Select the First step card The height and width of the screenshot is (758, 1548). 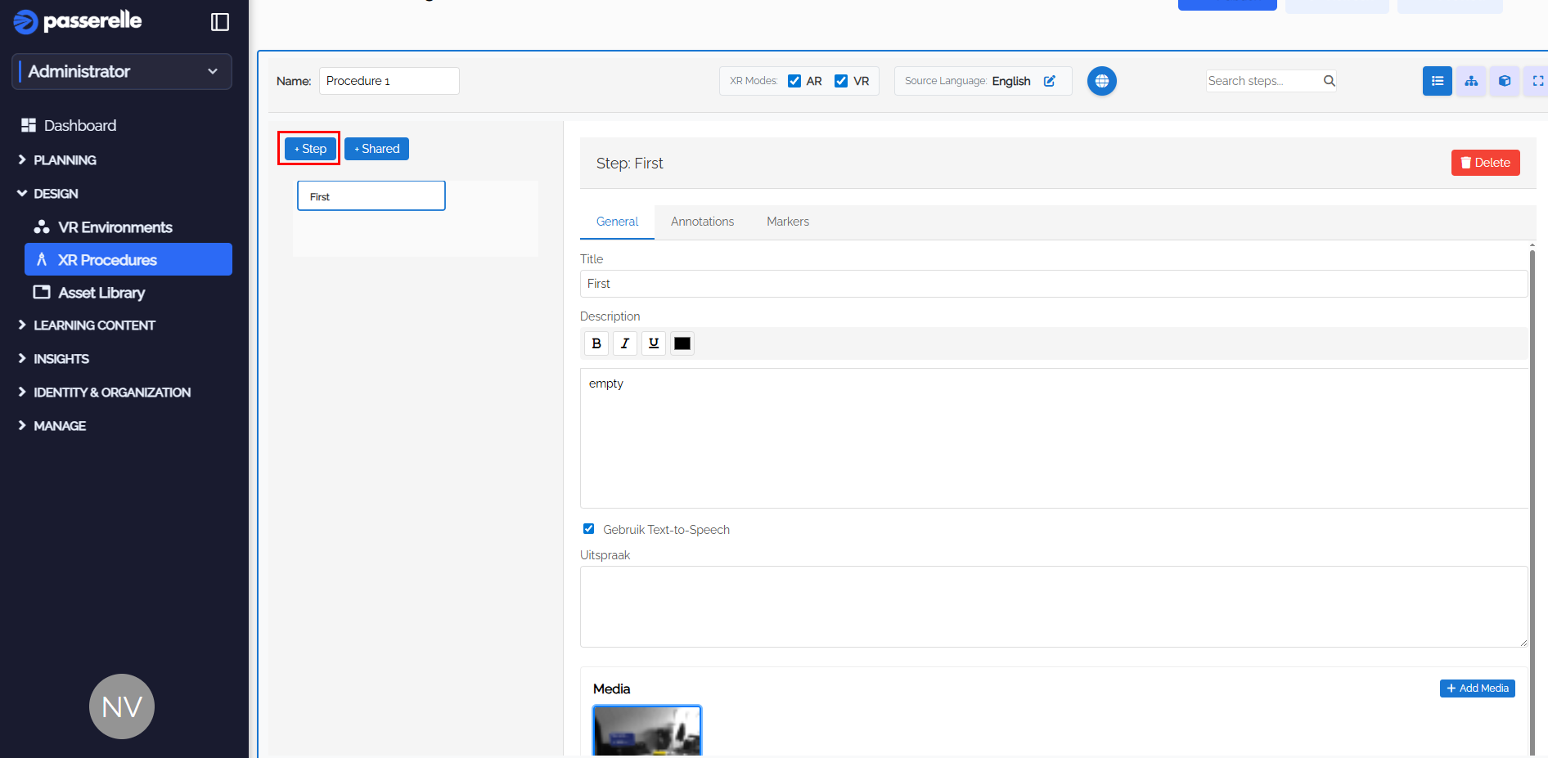pyautogui.click(x=371, y=196)
